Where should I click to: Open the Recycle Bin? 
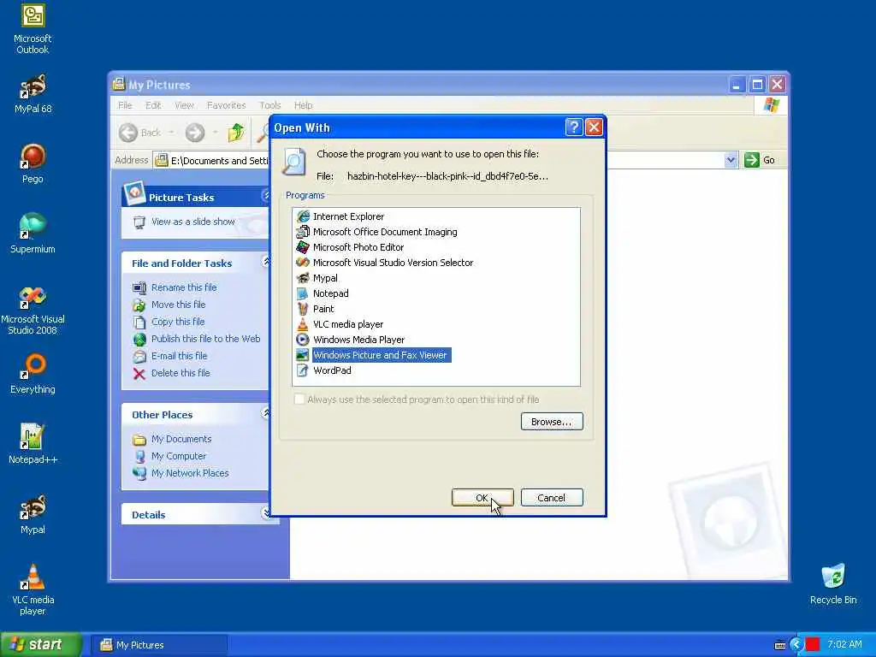[x=833, y=584]
